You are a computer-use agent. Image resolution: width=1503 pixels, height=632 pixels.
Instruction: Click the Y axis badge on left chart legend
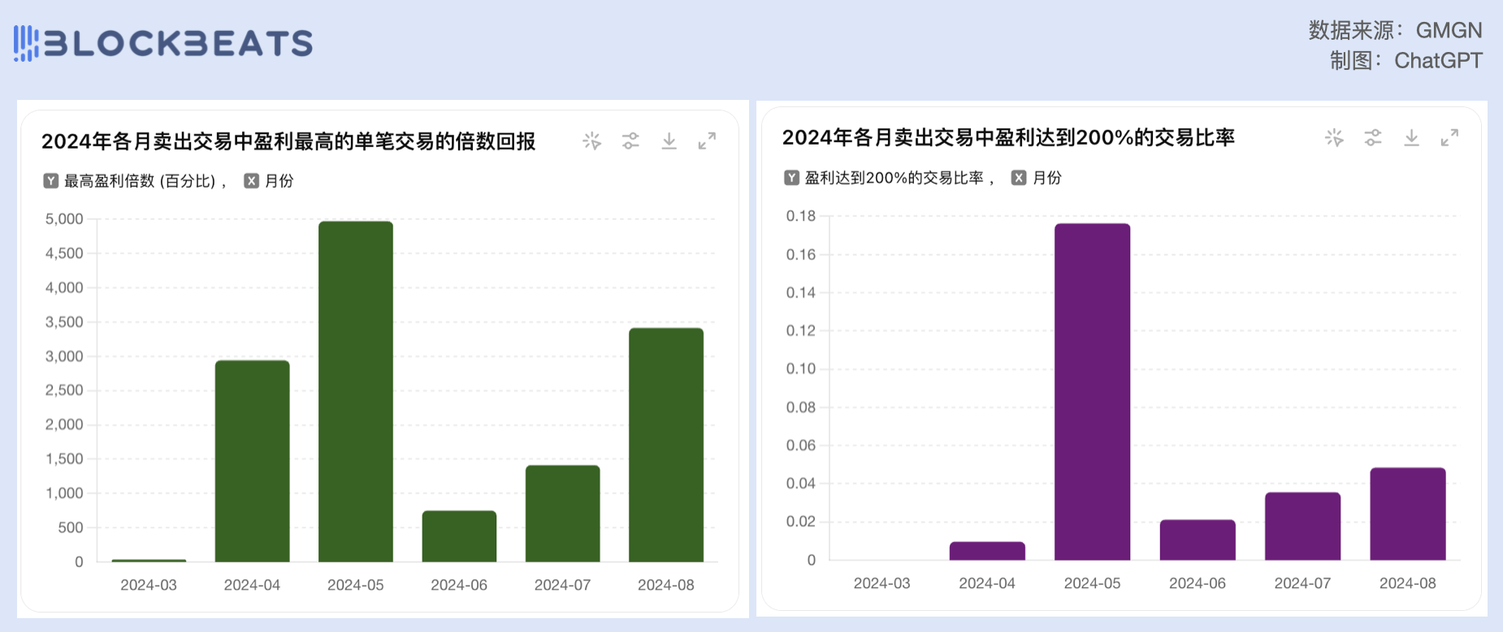tap(51, 181)
